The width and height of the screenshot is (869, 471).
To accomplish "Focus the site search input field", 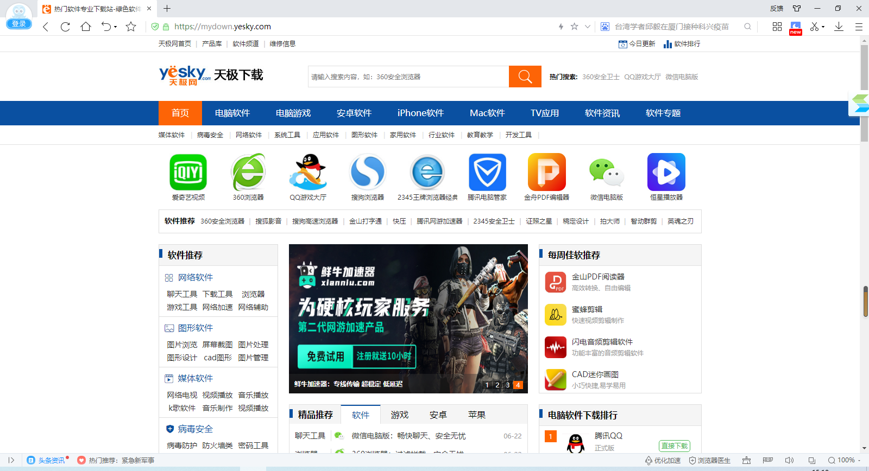I will coord(408,77).
